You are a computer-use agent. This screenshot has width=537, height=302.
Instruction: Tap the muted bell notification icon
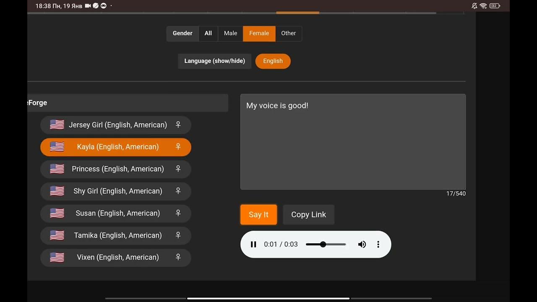pyautogui.click(x=474, y=6)
